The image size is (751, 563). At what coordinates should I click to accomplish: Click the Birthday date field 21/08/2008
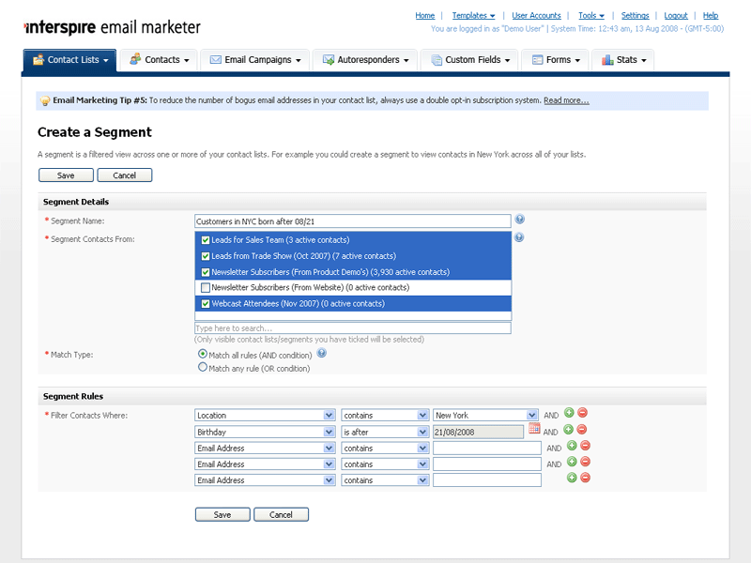479,432
